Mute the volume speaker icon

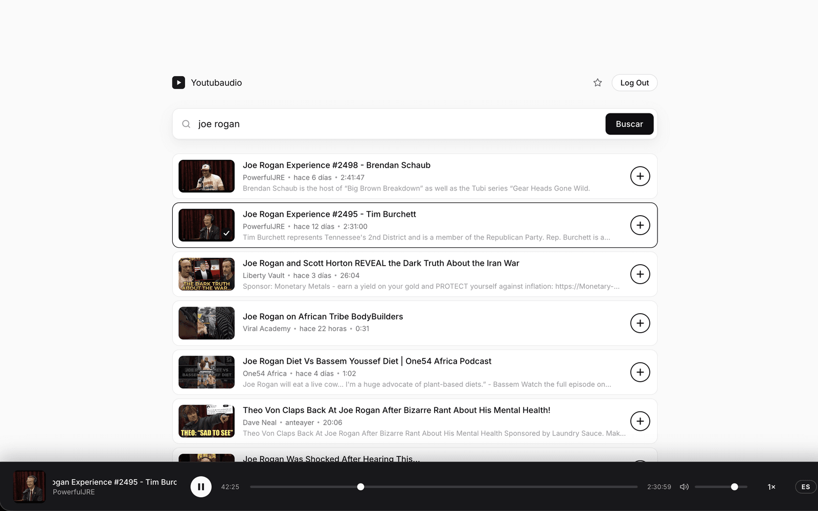(x=684, y=487)
